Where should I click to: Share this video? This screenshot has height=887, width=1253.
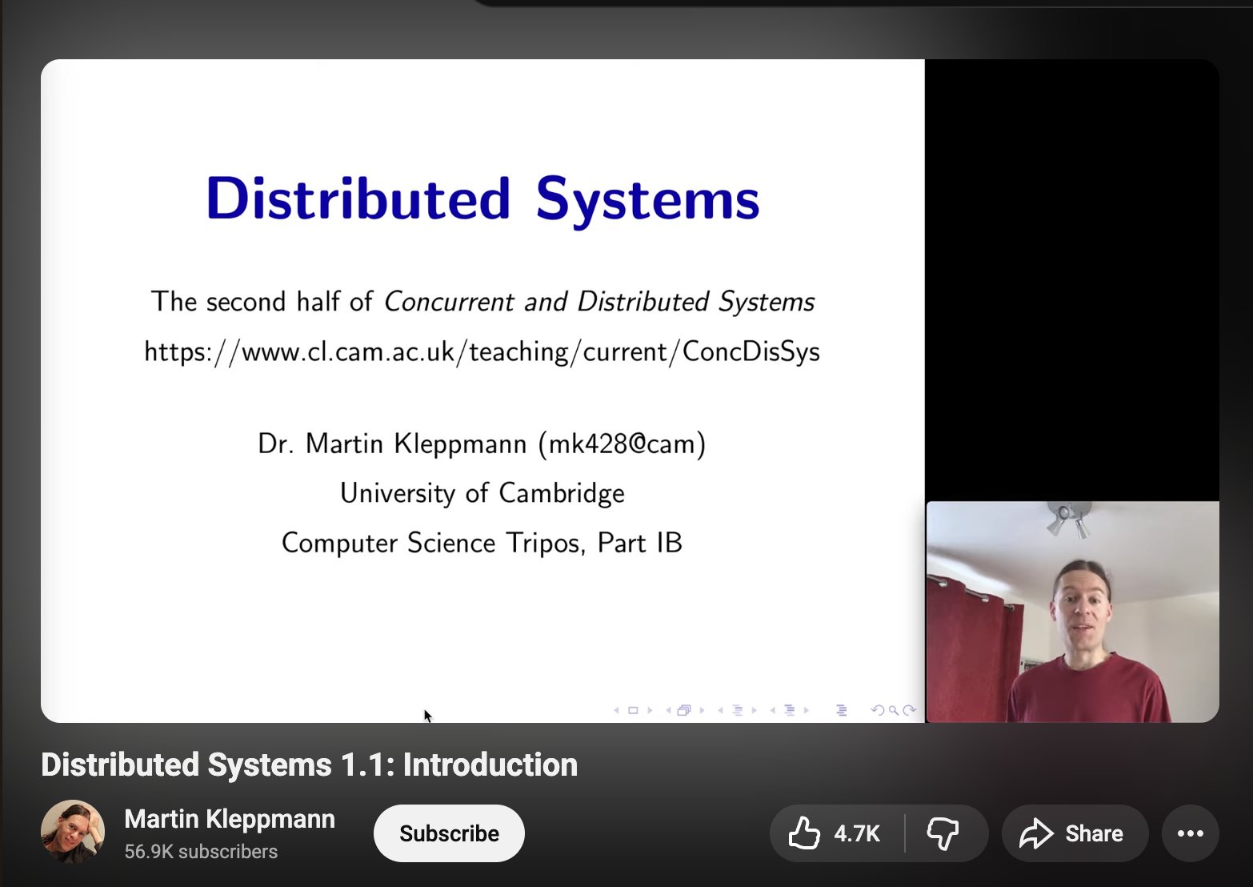tap(1073, 833)
